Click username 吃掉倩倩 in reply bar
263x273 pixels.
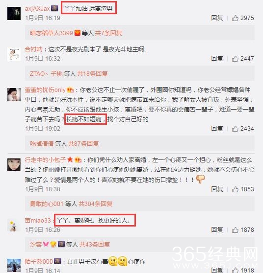(42, 144)
